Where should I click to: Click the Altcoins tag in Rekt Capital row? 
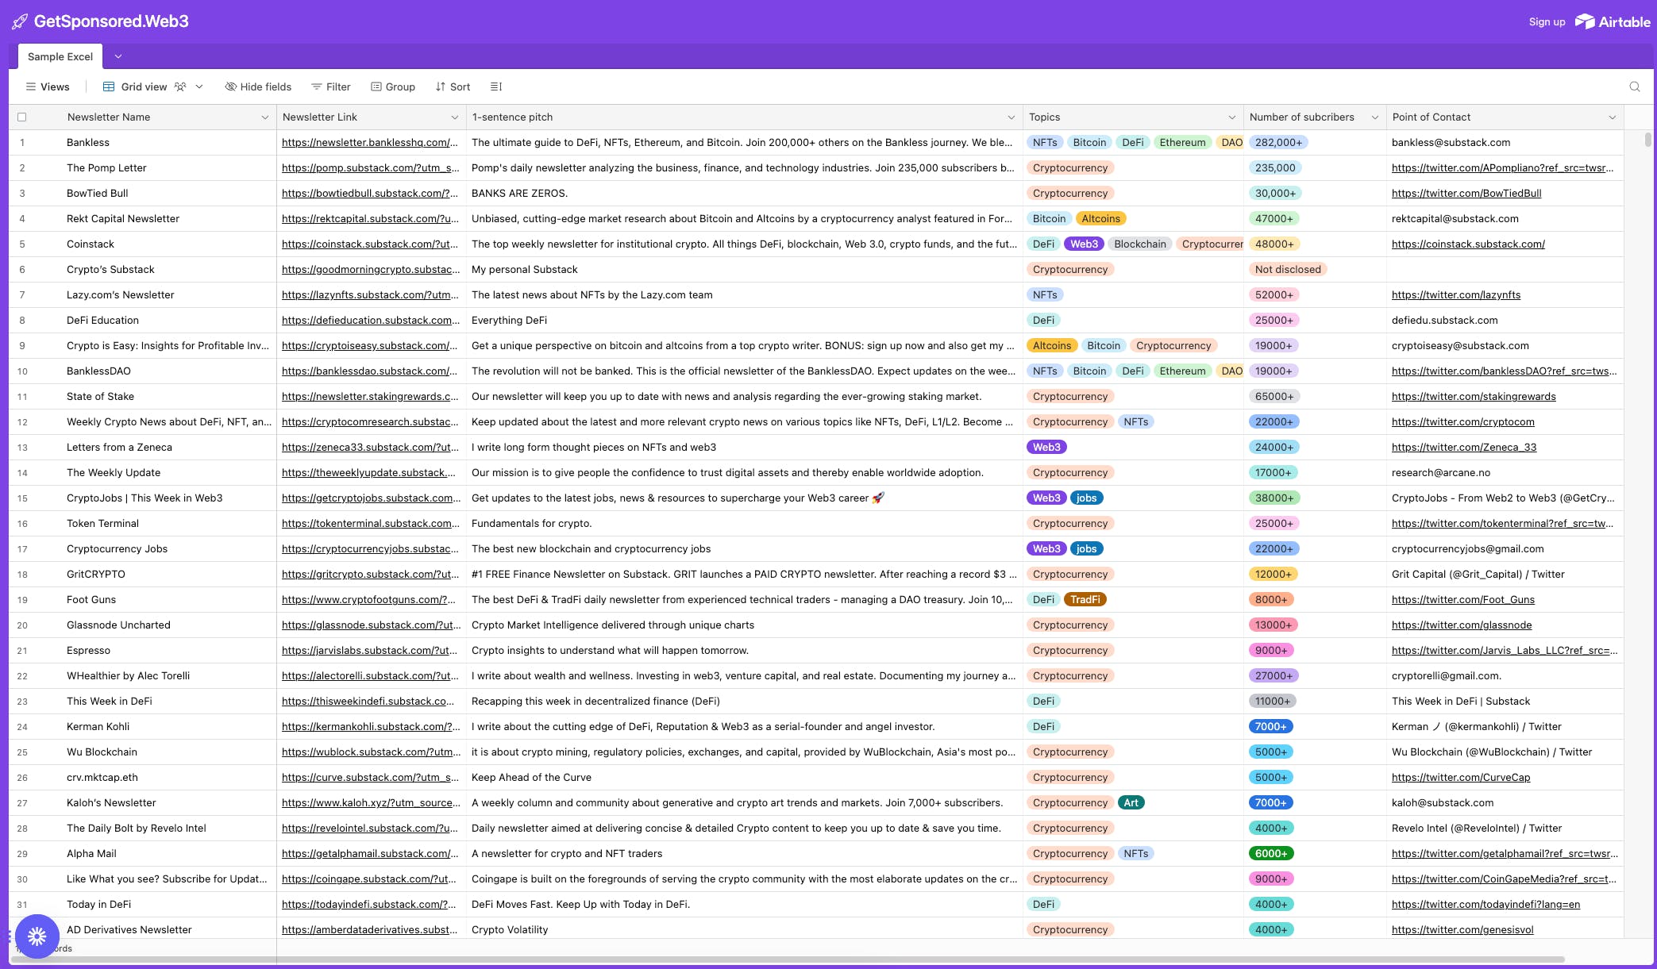1100,219
